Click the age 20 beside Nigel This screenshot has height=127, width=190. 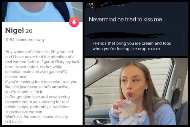click(x=29, y=31)
